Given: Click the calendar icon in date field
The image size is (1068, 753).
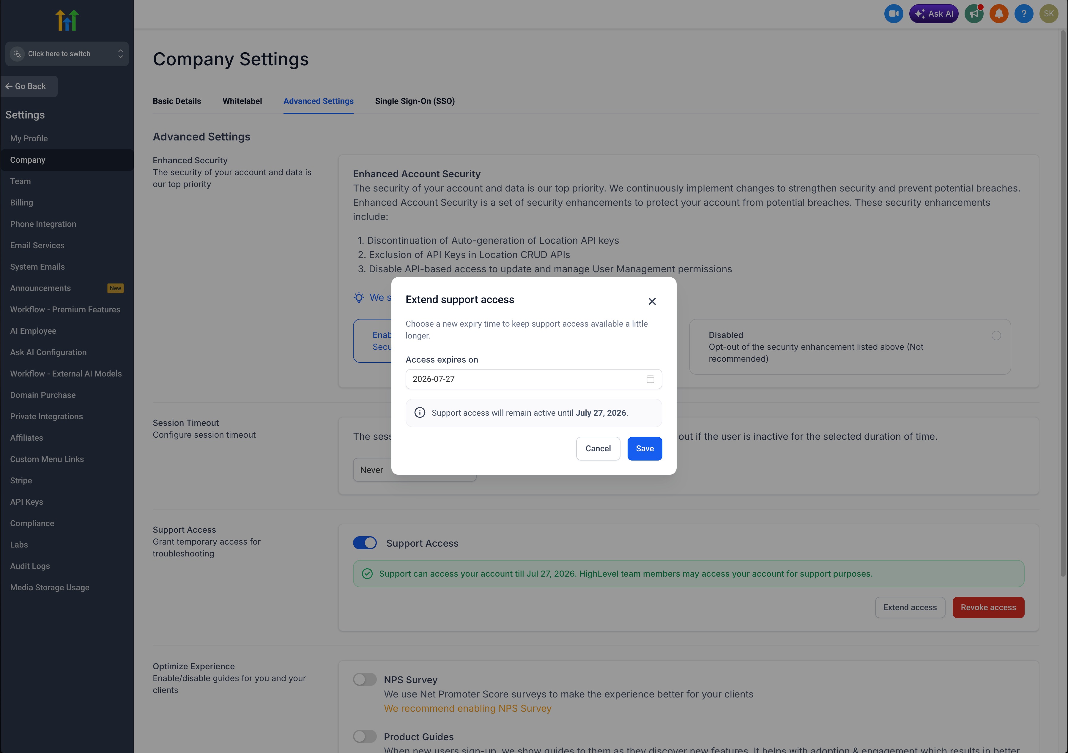Looking at the screenshot, I should [x=650, y=379].
